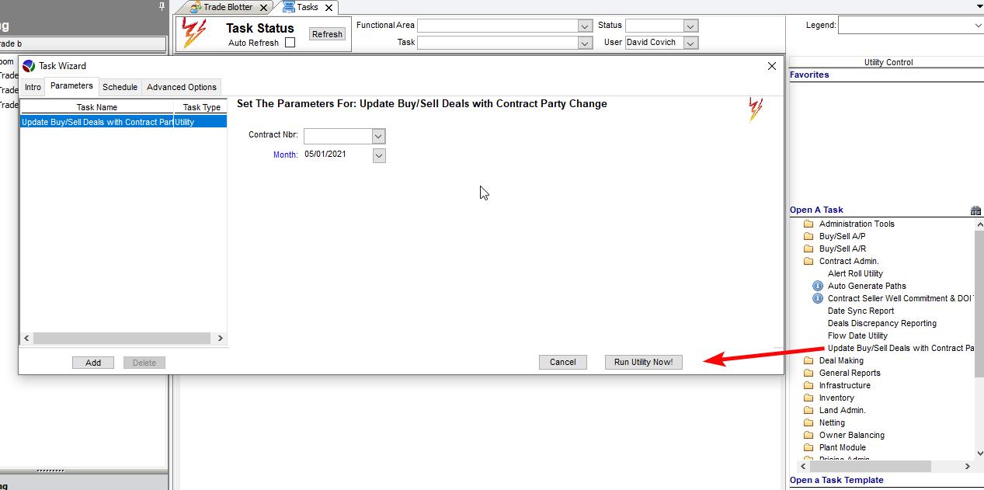Open the Functional Area dropdown
The image size is (984, 490).
point(586,26)
